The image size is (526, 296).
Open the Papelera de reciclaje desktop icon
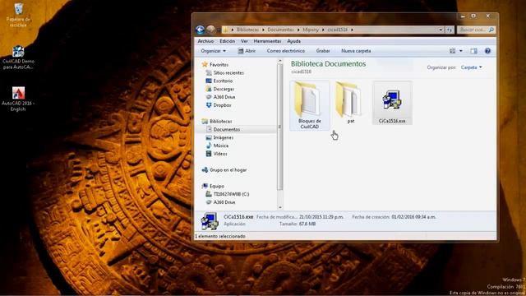[x=18, y=15]
